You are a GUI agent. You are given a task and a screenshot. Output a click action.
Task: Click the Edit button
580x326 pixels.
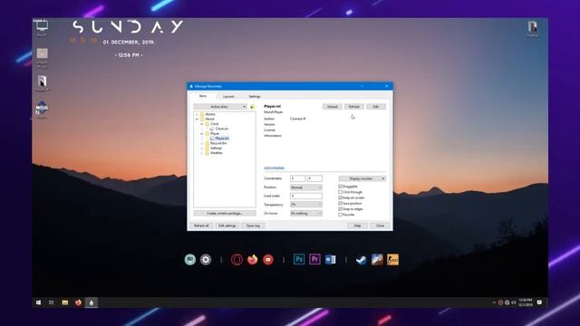point(376,107)
